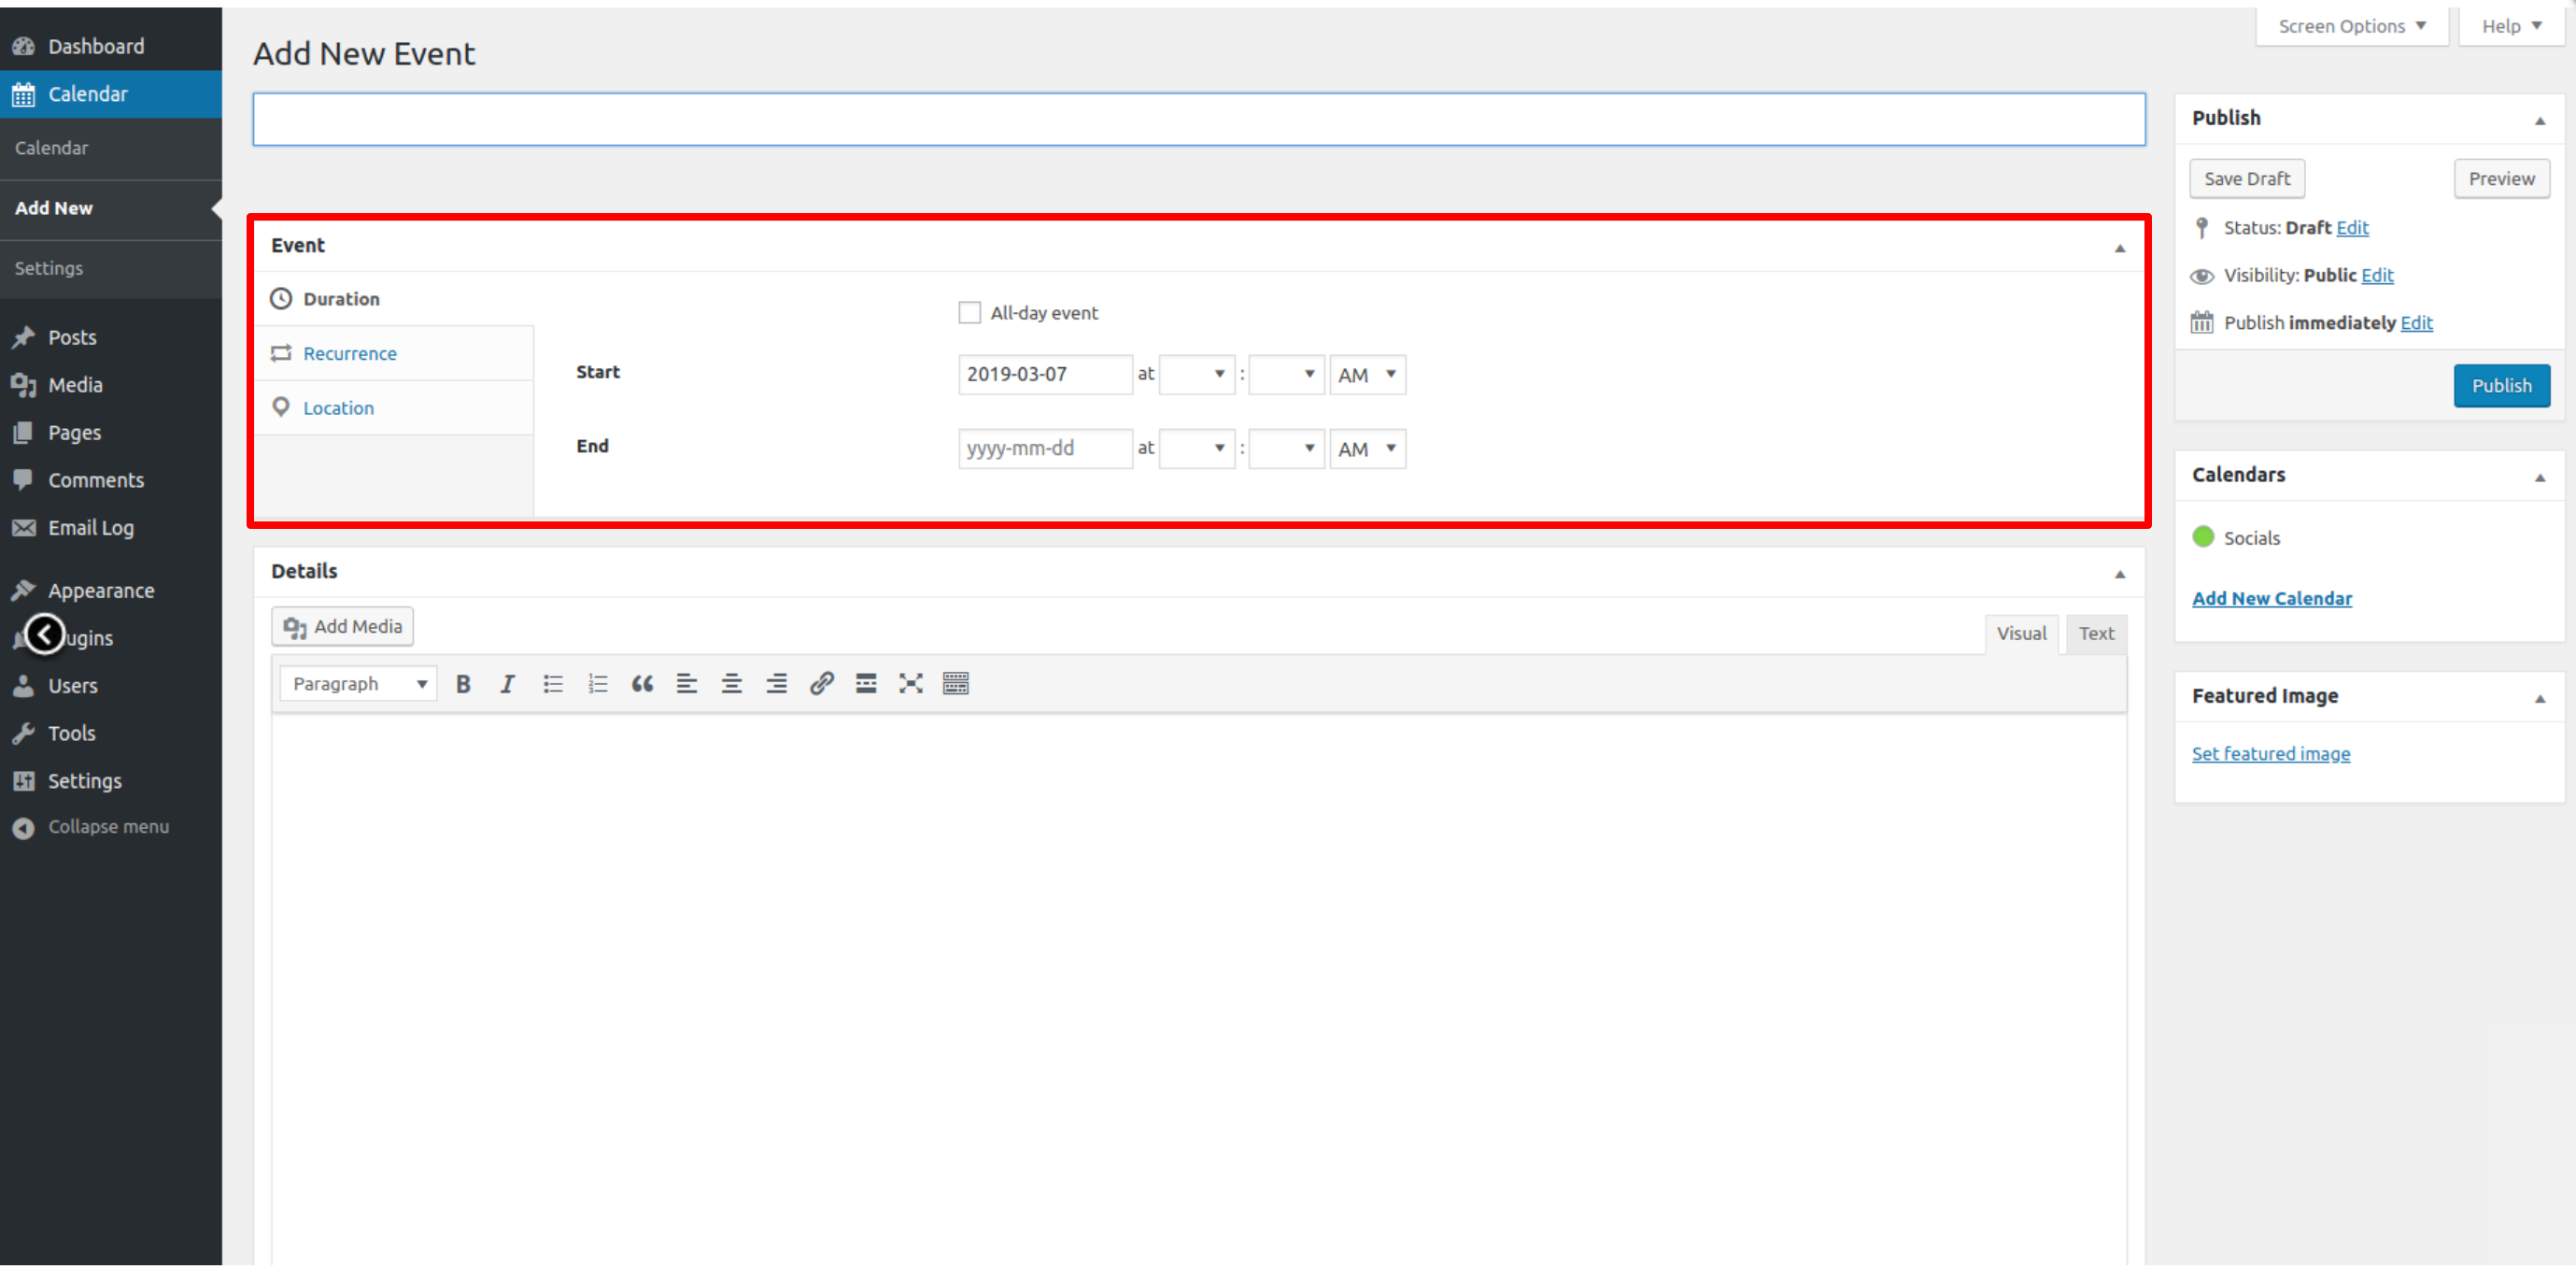Insert a blockquote via toolbar icon
This screenshot has width=2576, height=1269.
pyautogui.click(x=642, y=683)
